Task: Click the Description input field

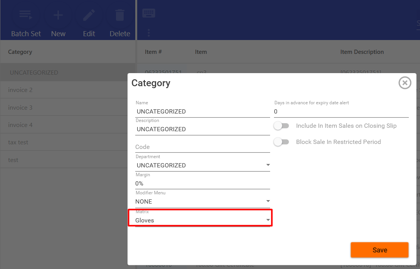Action: click(203, 129)
